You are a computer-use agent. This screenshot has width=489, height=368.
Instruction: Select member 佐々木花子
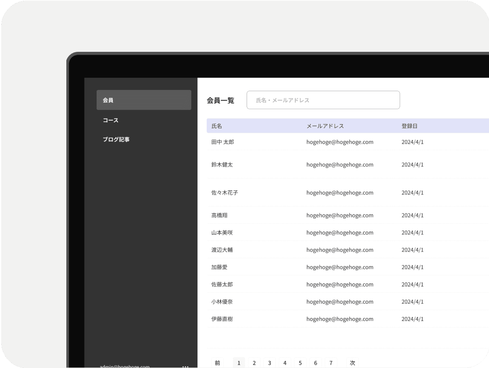(224, 193)
